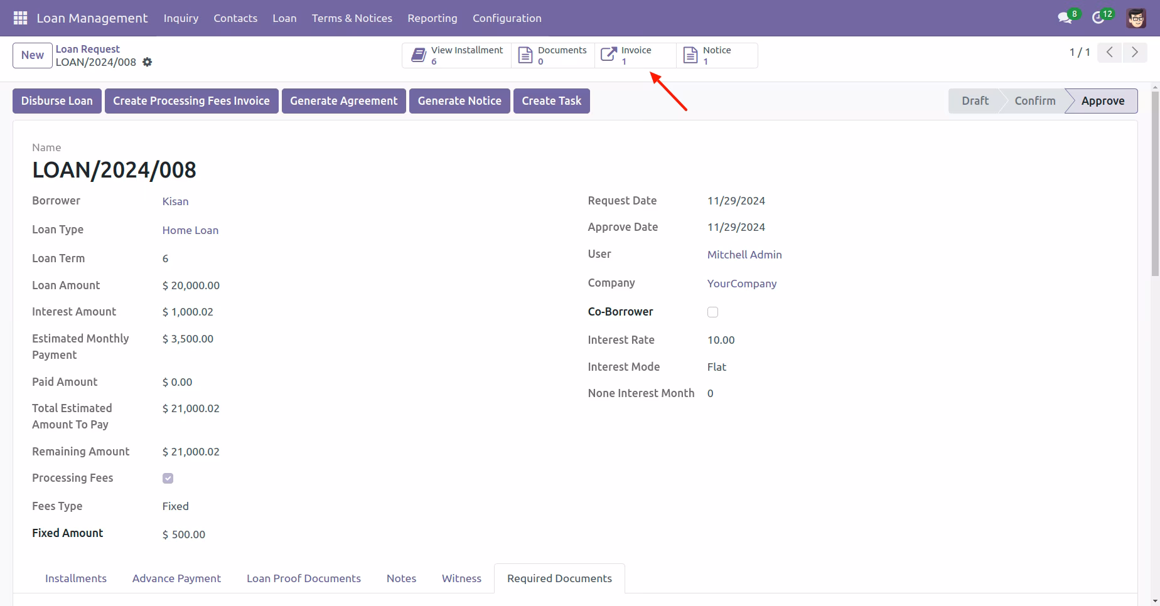Click the Paid Amount value $ 0.00
Image resolution: width=1160 pixels, height=606 pixels.
click(x=177, y=382)
